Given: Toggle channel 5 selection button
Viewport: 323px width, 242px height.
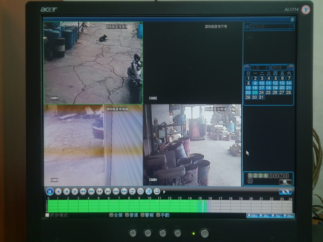Looking at the screenshot, I should 271,176.
